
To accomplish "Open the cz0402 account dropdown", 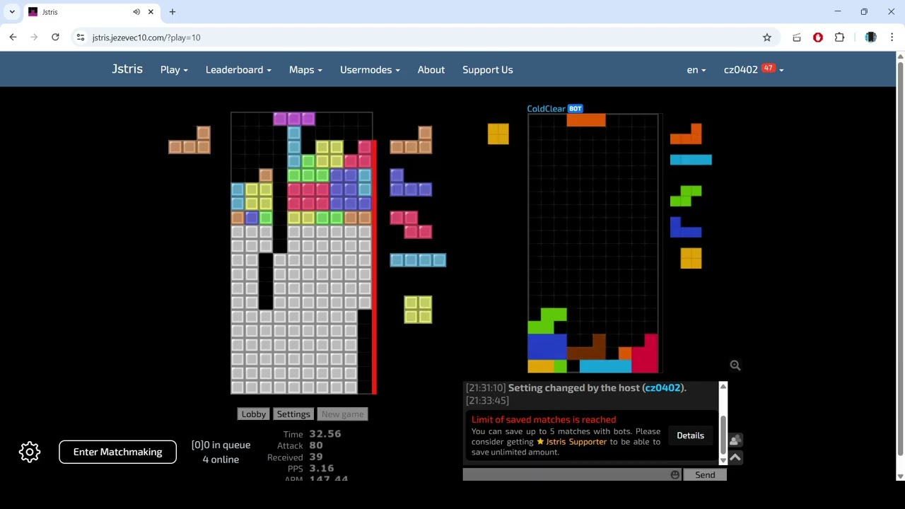I will [x=754, y=69].
